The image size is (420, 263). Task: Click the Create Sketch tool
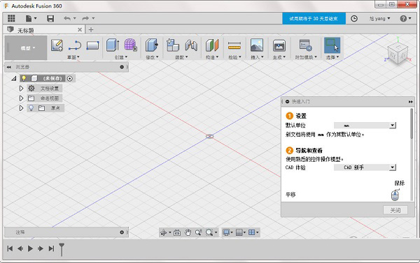tap(57, 45)
